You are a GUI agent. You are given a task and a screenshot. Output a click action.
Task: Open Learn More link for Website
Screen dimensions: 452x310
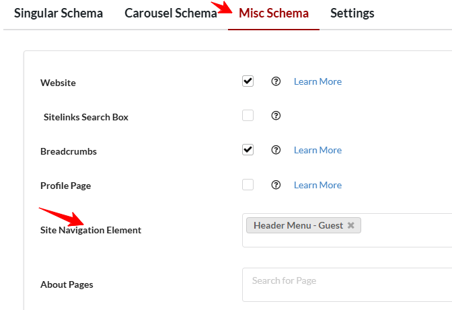(317, 81)
